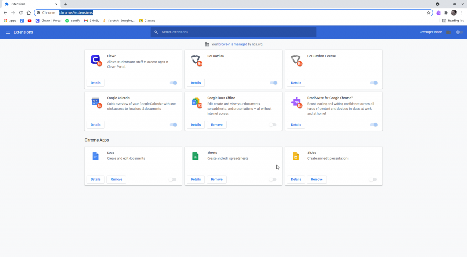Viewport: 467px width, 257px height.
Task: Click the browser forward arrow
Action: [x=13, y=12]
